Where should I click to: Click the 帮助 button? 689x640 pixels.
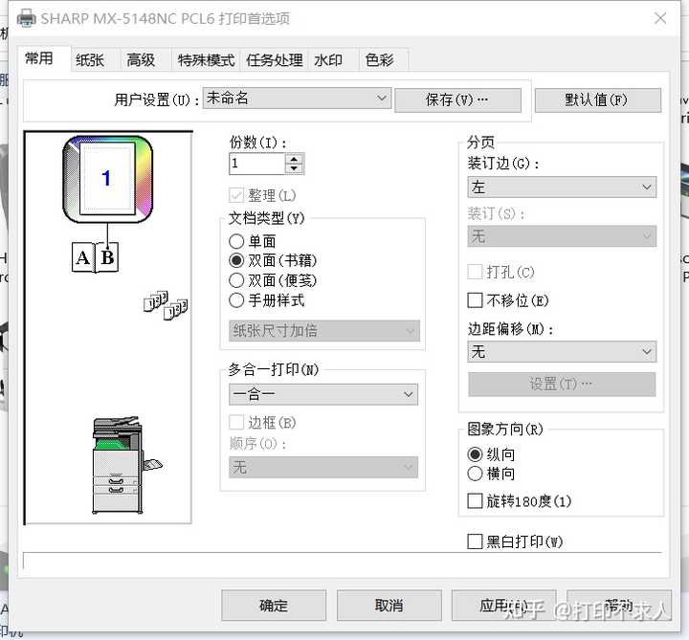click(x=619, y=606)
